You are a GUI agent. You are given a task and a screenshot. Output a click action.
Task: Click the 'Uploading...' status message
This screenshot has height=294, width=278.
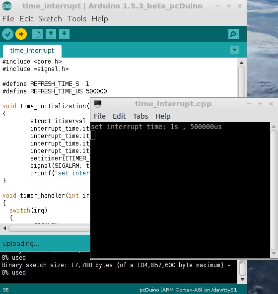pos(21,243)
